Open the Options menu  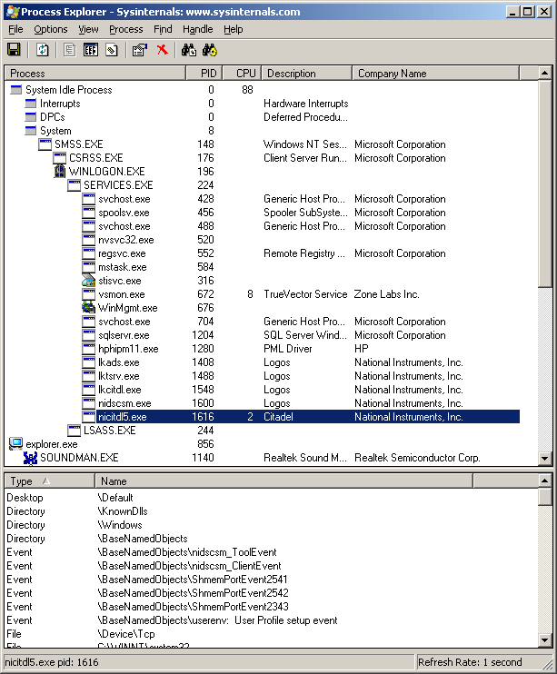tap(51, 29)
